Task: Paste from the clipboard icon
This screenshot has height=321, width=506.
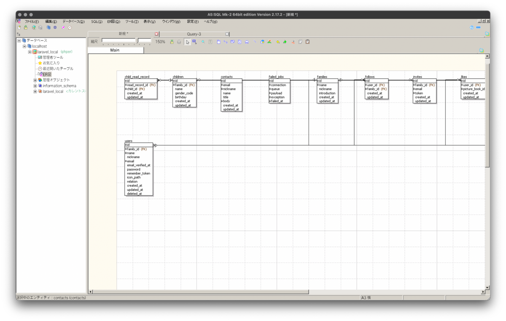Action: coord(308,42)
